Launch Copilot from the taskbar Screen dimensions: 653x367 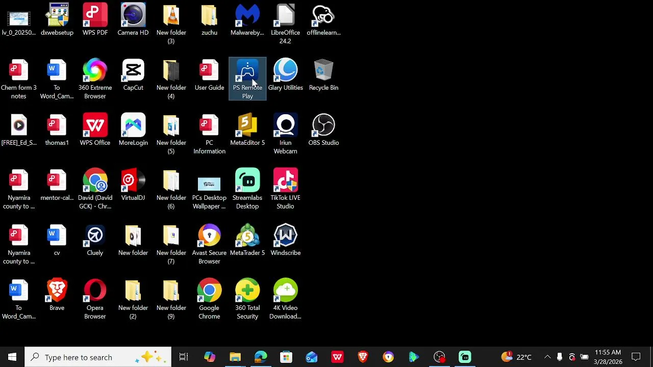[x=210, y=357]
